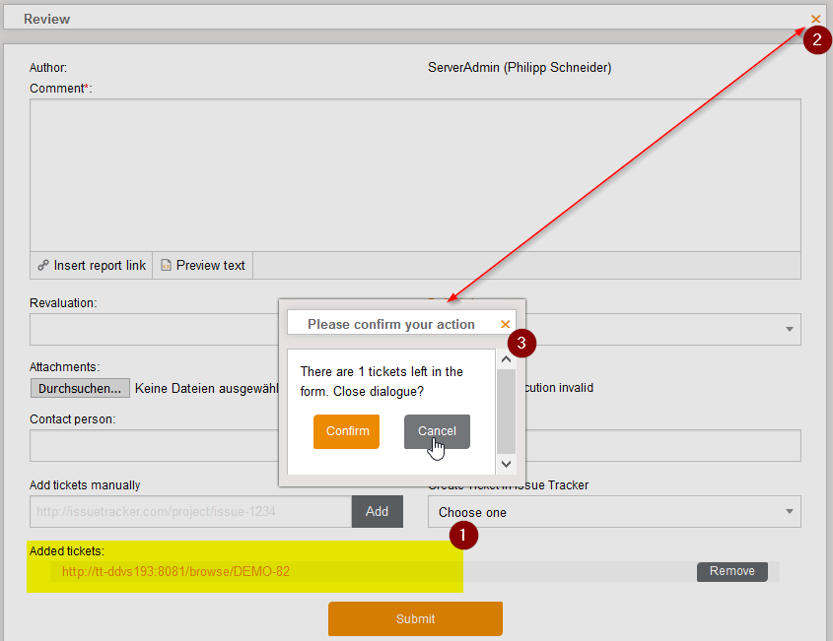This screenshot has height=641, width=833.
Task: Focus the 'Add tickets manually' URL field
Action: [x=190, y=512]
